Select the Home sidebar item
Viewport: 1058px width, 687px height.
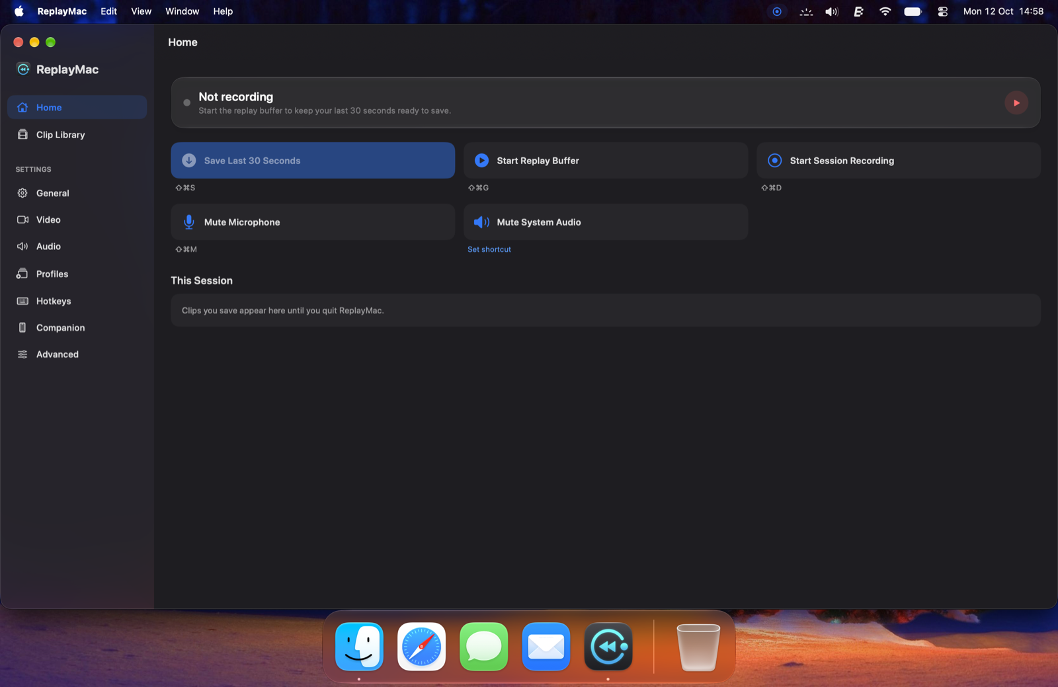(77, 107)
